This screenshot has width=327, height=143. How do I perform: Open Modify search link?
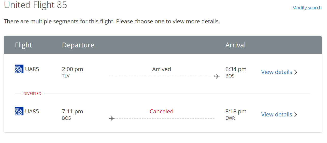(x=307, y=8)
